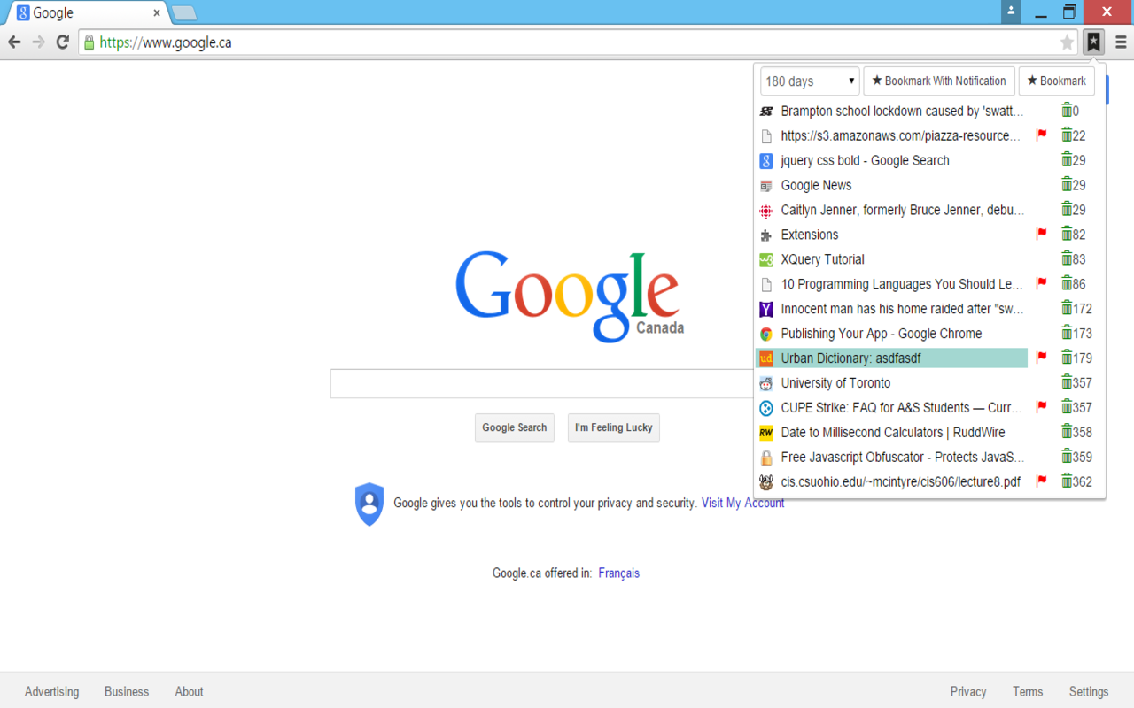Open the bookmark extension toolbar icon
The height and width of the screenshot is (708, 1134).
pos(1094,42)
